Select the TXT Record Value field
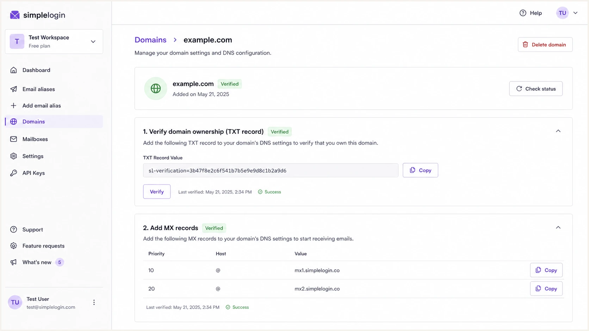Screen dimensions: 589x331 pos(271,170)
